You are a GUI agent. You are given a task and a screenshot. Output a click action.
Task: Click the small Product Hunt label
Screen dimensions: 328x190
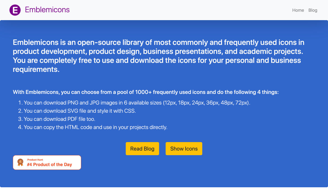35,160
